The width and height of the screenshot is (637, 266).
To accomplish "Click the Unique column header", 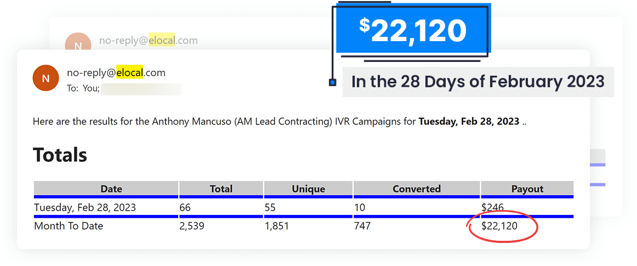I will point(308,189).
